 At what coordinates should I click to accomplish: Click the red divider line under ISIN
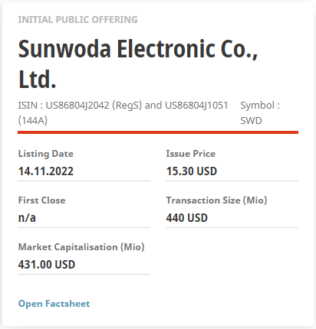tap(158, 132)
